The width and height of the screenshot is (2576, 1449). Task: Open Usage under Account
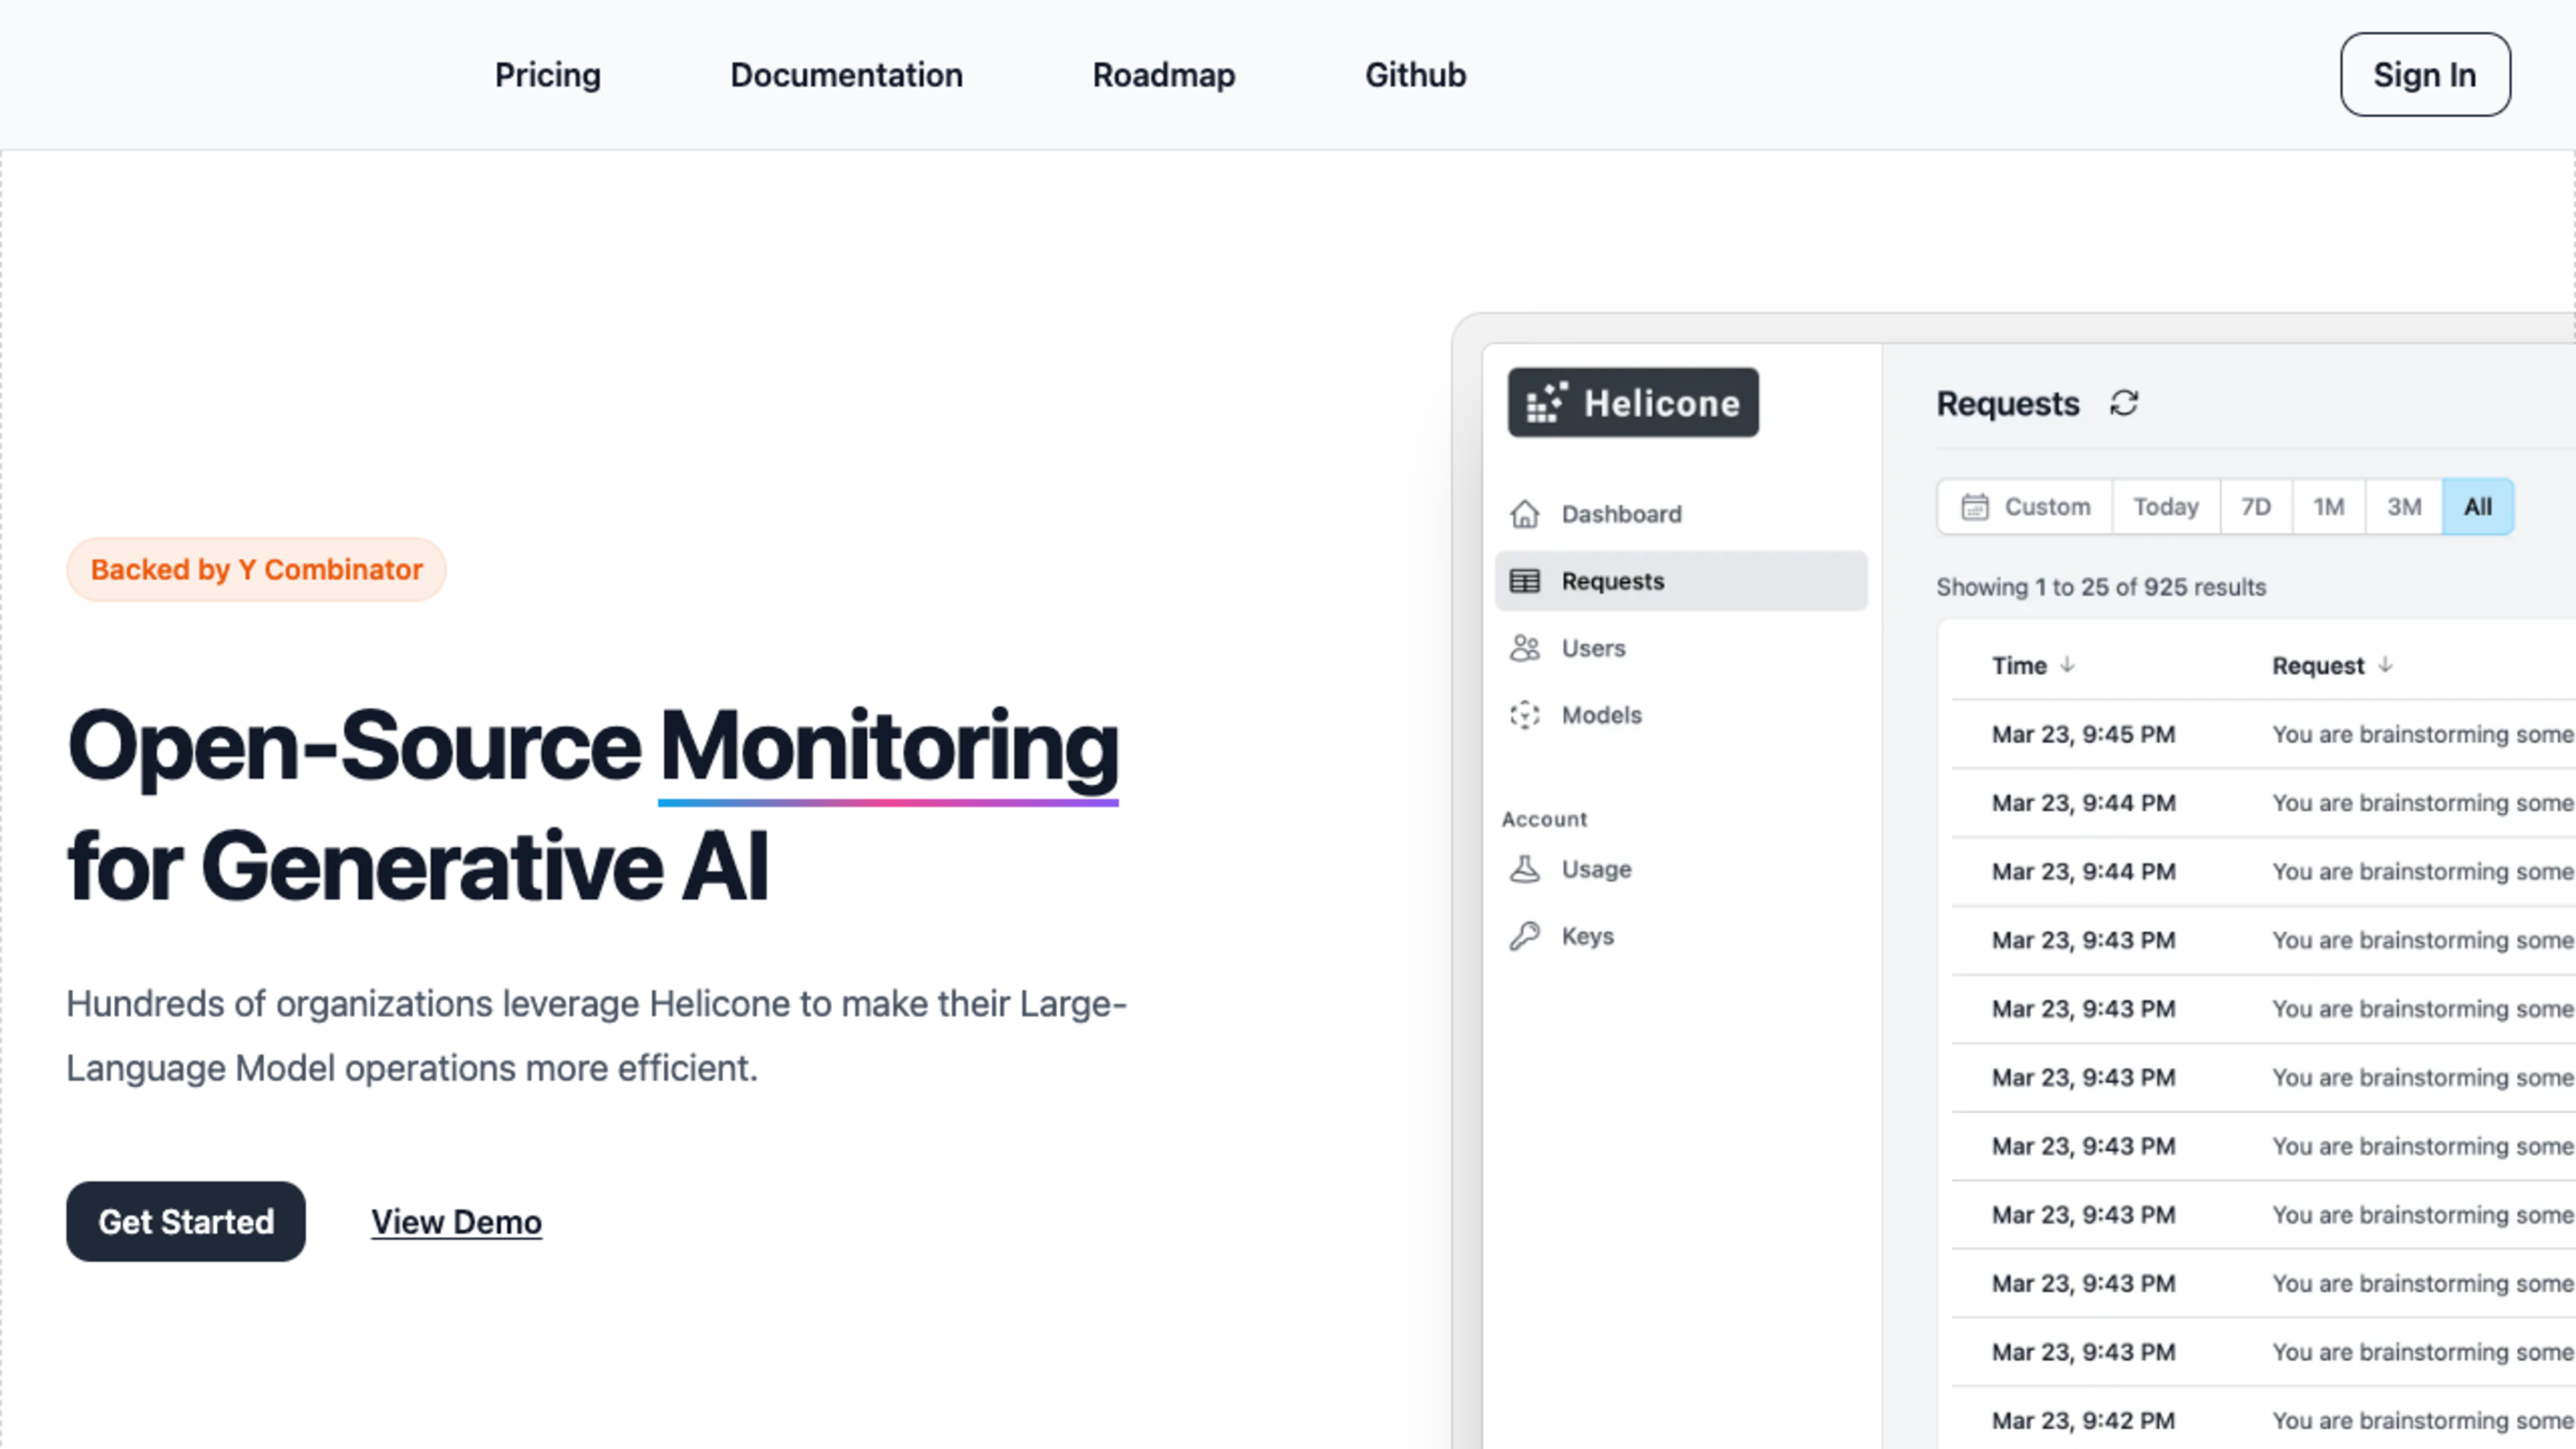pos(1681,869)
